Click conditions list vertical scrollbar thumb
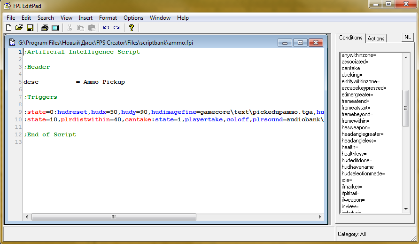 (x=406, y=108)
